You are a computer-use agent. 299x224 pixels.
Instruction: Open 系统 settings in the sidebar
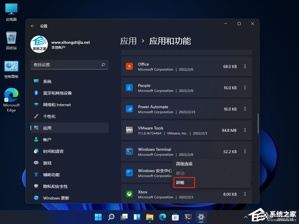[x=47, y=81]
